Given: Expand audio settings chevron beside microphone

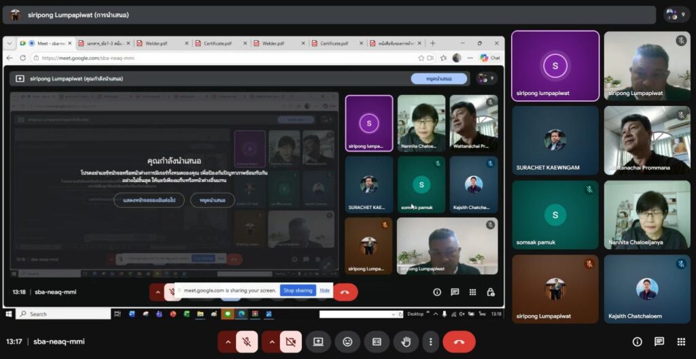Looking at the screenshot, I should [227, 342].
